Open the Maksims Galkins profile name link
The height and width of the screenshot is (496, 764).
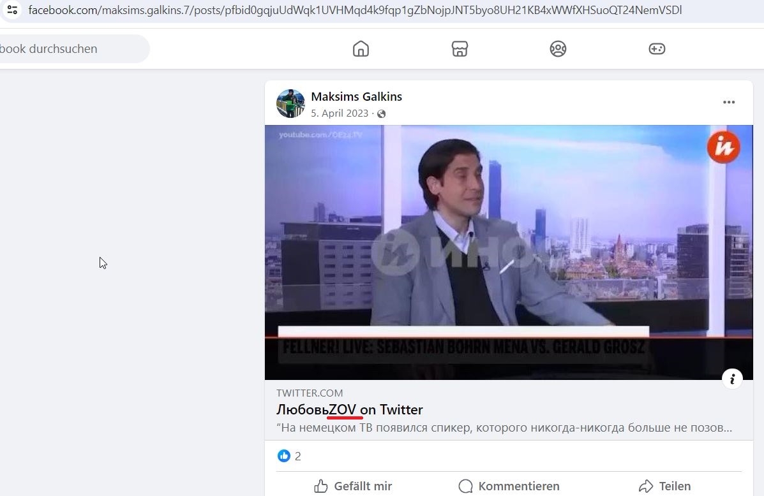[x=356, y=96]
